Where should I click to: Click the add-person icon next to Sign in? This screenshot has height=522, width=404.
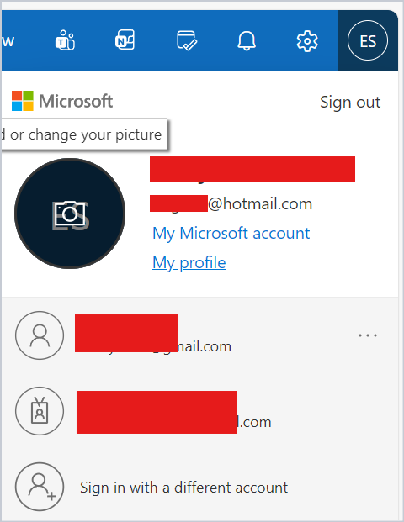coord(40,487)
